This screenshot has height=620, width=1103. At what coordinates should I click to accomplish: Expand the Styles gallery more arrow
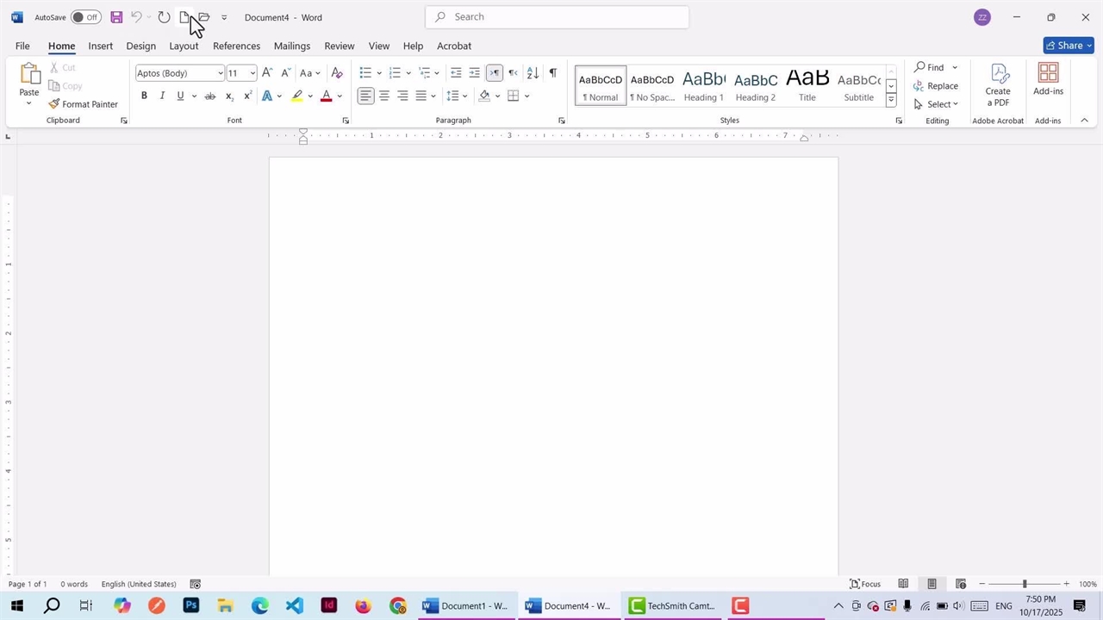891,101
